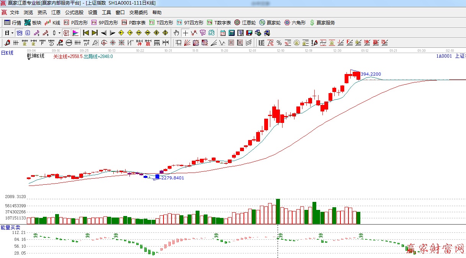Screen dimensions: 466x258
Task: Click the 2279.8401 low price marker
Action: point(172,178)
